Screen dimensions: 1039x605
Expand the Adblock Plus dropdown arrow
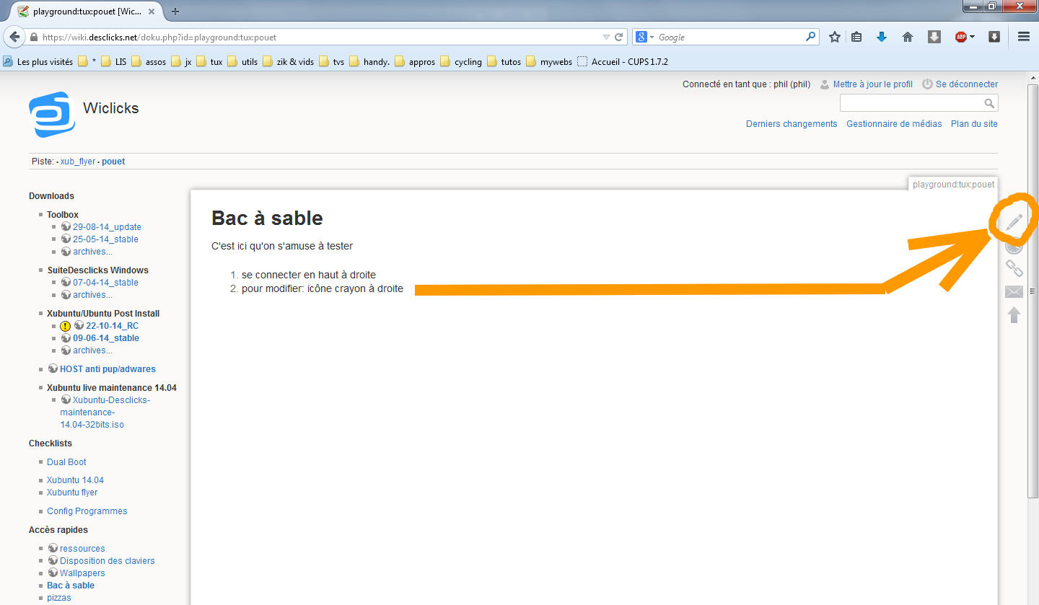click(972, 37)
